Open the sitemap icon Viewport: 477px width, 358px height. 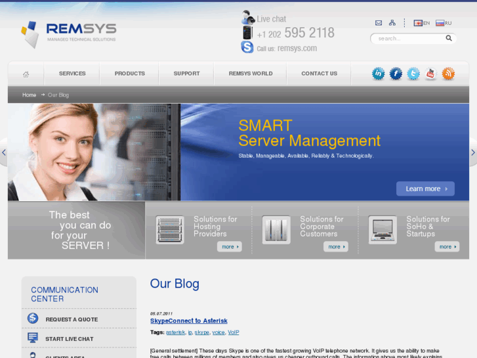(392, 23)
